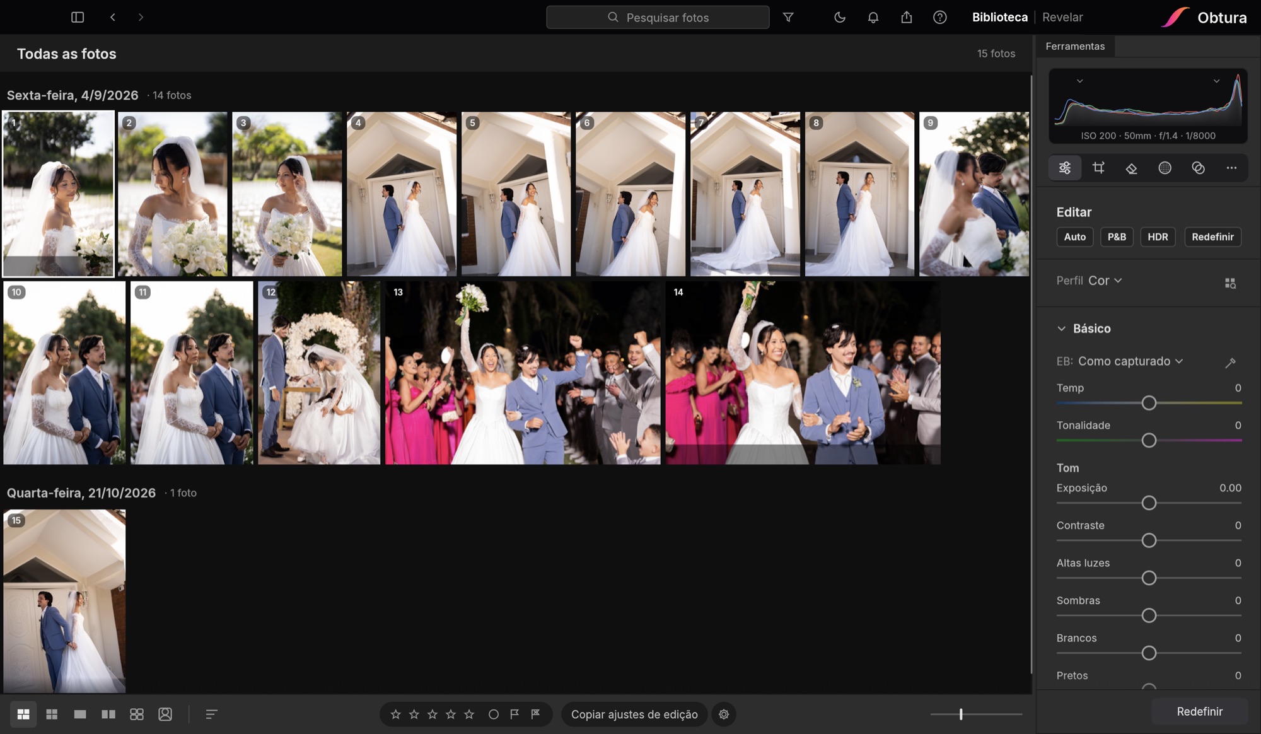Viewport: 1261px width, 734px height.
Task: Switch to the photo grid view
Action: tap(23, 714)
